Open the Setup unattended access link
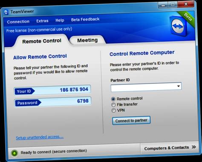Viewport: 202px width, 162px height. coord(40,137)
